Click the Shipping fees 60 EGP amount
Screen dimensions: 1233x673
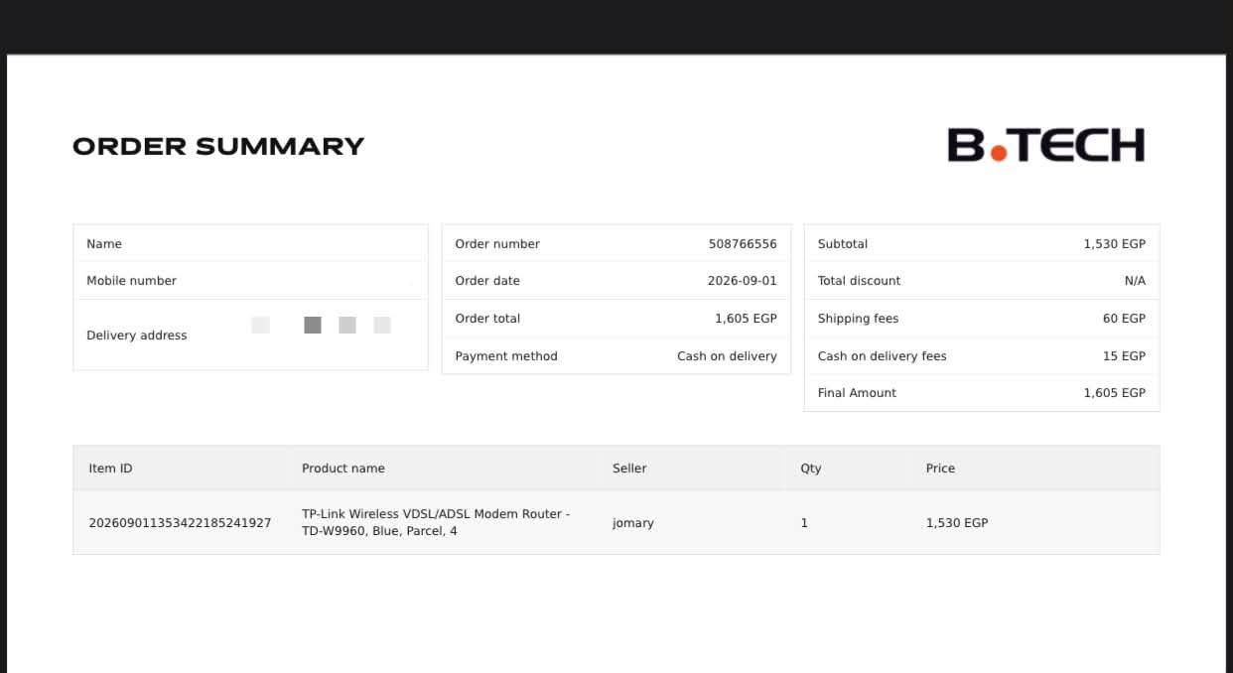1124,319
